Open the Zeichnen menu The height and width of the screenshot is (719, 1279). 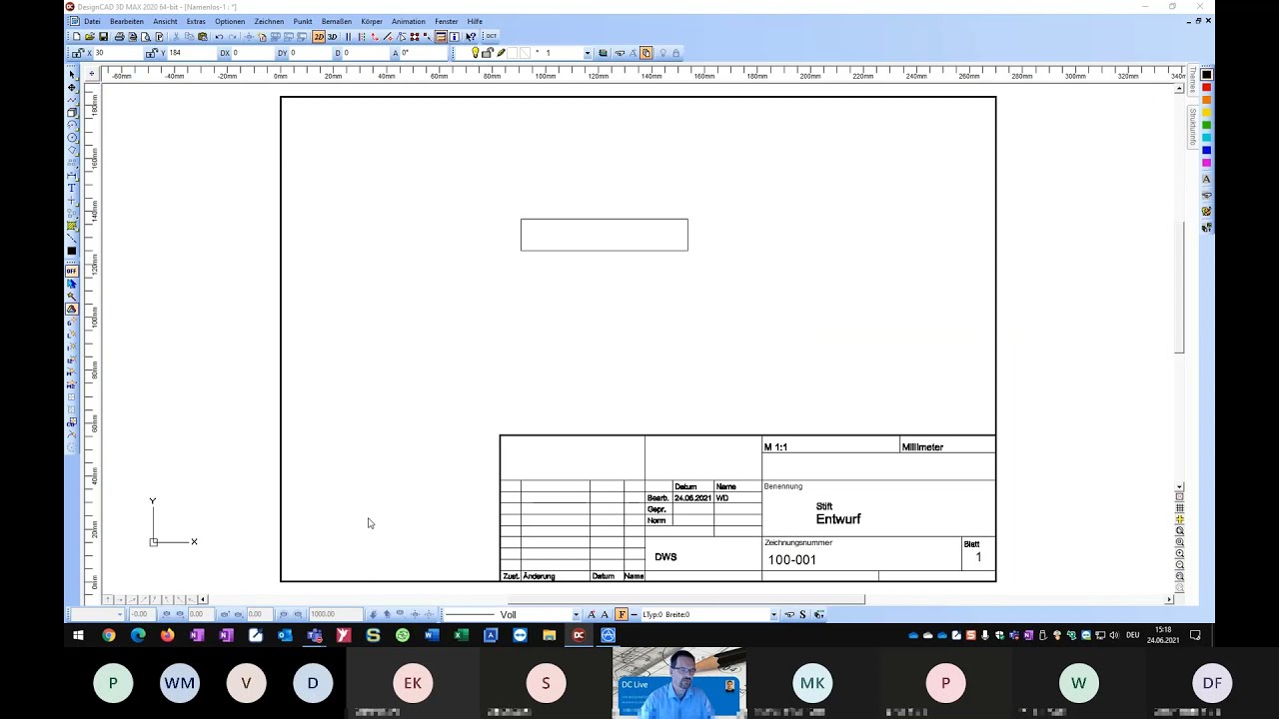(x=269, y=21)
